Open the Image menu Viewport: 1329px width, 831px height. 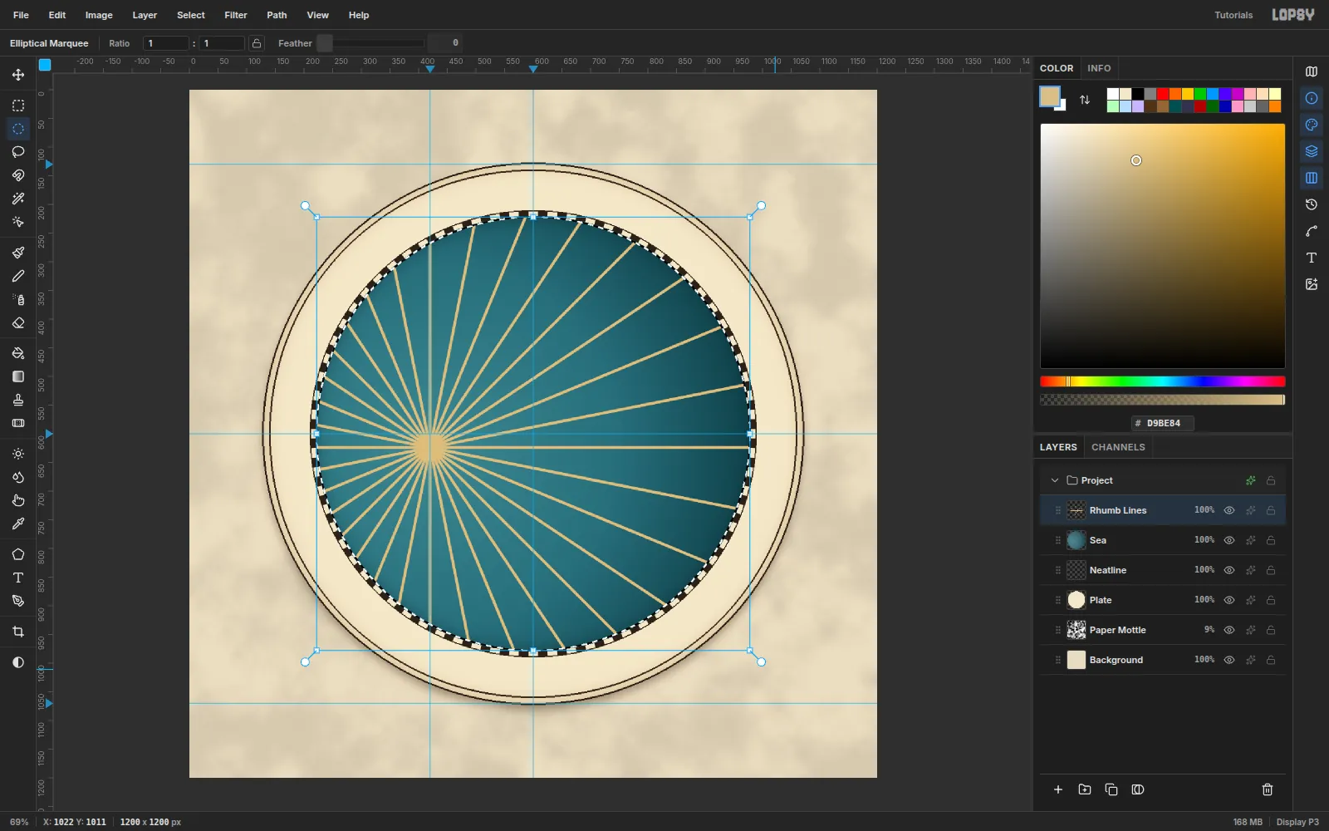[x=99, y=15]
